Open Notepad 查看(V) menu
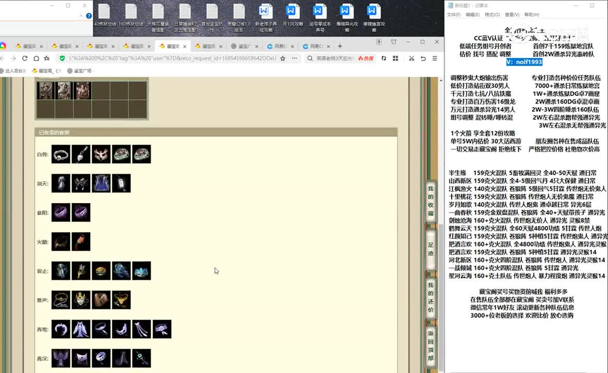The image size is (608, 373). tap(512, 15)
